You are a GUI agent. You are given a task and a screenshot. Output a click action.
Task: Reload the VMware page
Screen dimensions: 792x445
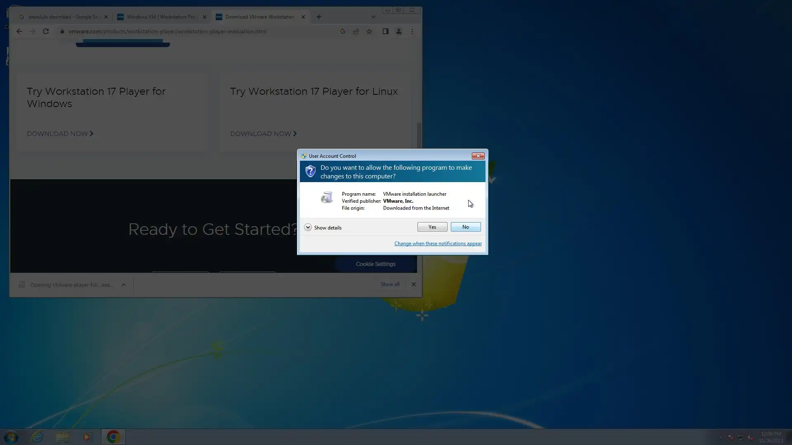[x=46, y=31]
